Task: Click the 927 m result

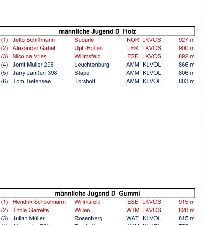Action: pos(186,40)
